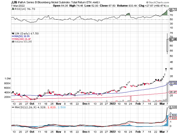Click the JJN (Daily) candlestick legend icon
The height and width of the screenshot is (134, 177).
(x=13, y=33)
